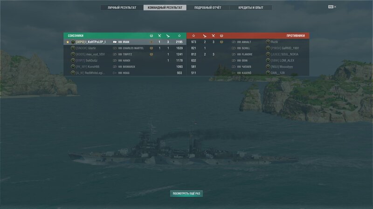Click achievement medal icon for Charles Martel
The height and width of the screenshot is (209, 373).
tap(151, 48)
